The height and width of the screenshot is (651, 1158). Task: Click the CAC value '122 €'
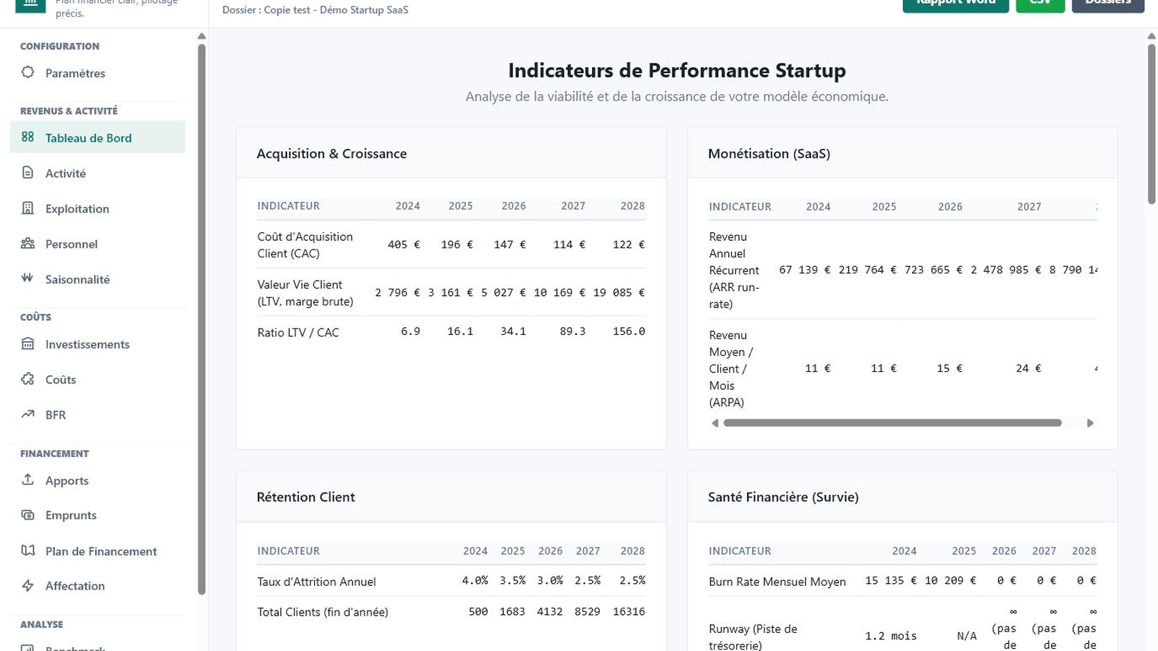coord(628,244)
